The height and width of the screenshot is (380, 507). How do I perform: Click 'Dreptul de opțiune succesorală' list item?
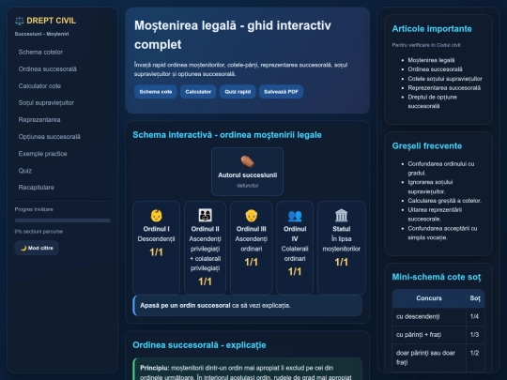pos(432,101)
